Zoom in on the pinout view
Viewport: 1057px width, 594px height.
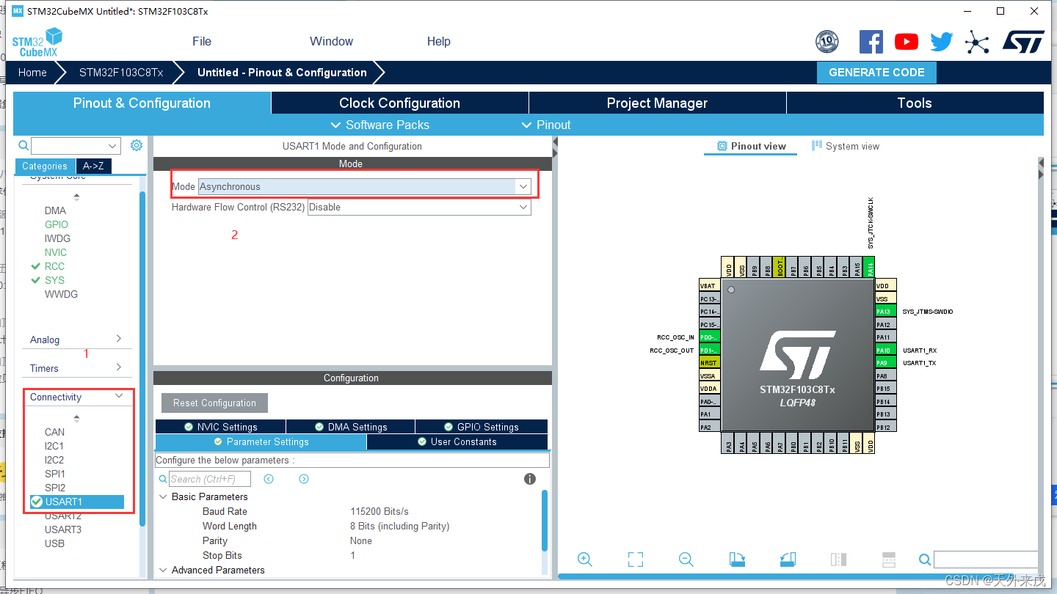[585, 559]
